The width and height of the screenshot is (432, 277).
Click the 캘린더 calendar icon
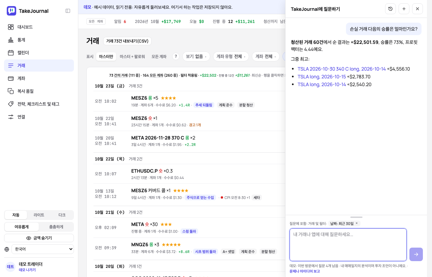[x=11, y=53]
